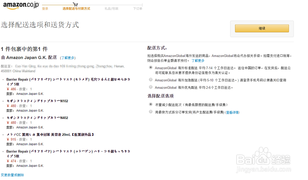This screenshot has height=180, width=308.
Task: Select AmazonGlobal 海外标准配送 7-14 days option
Action: coord(151,67)
